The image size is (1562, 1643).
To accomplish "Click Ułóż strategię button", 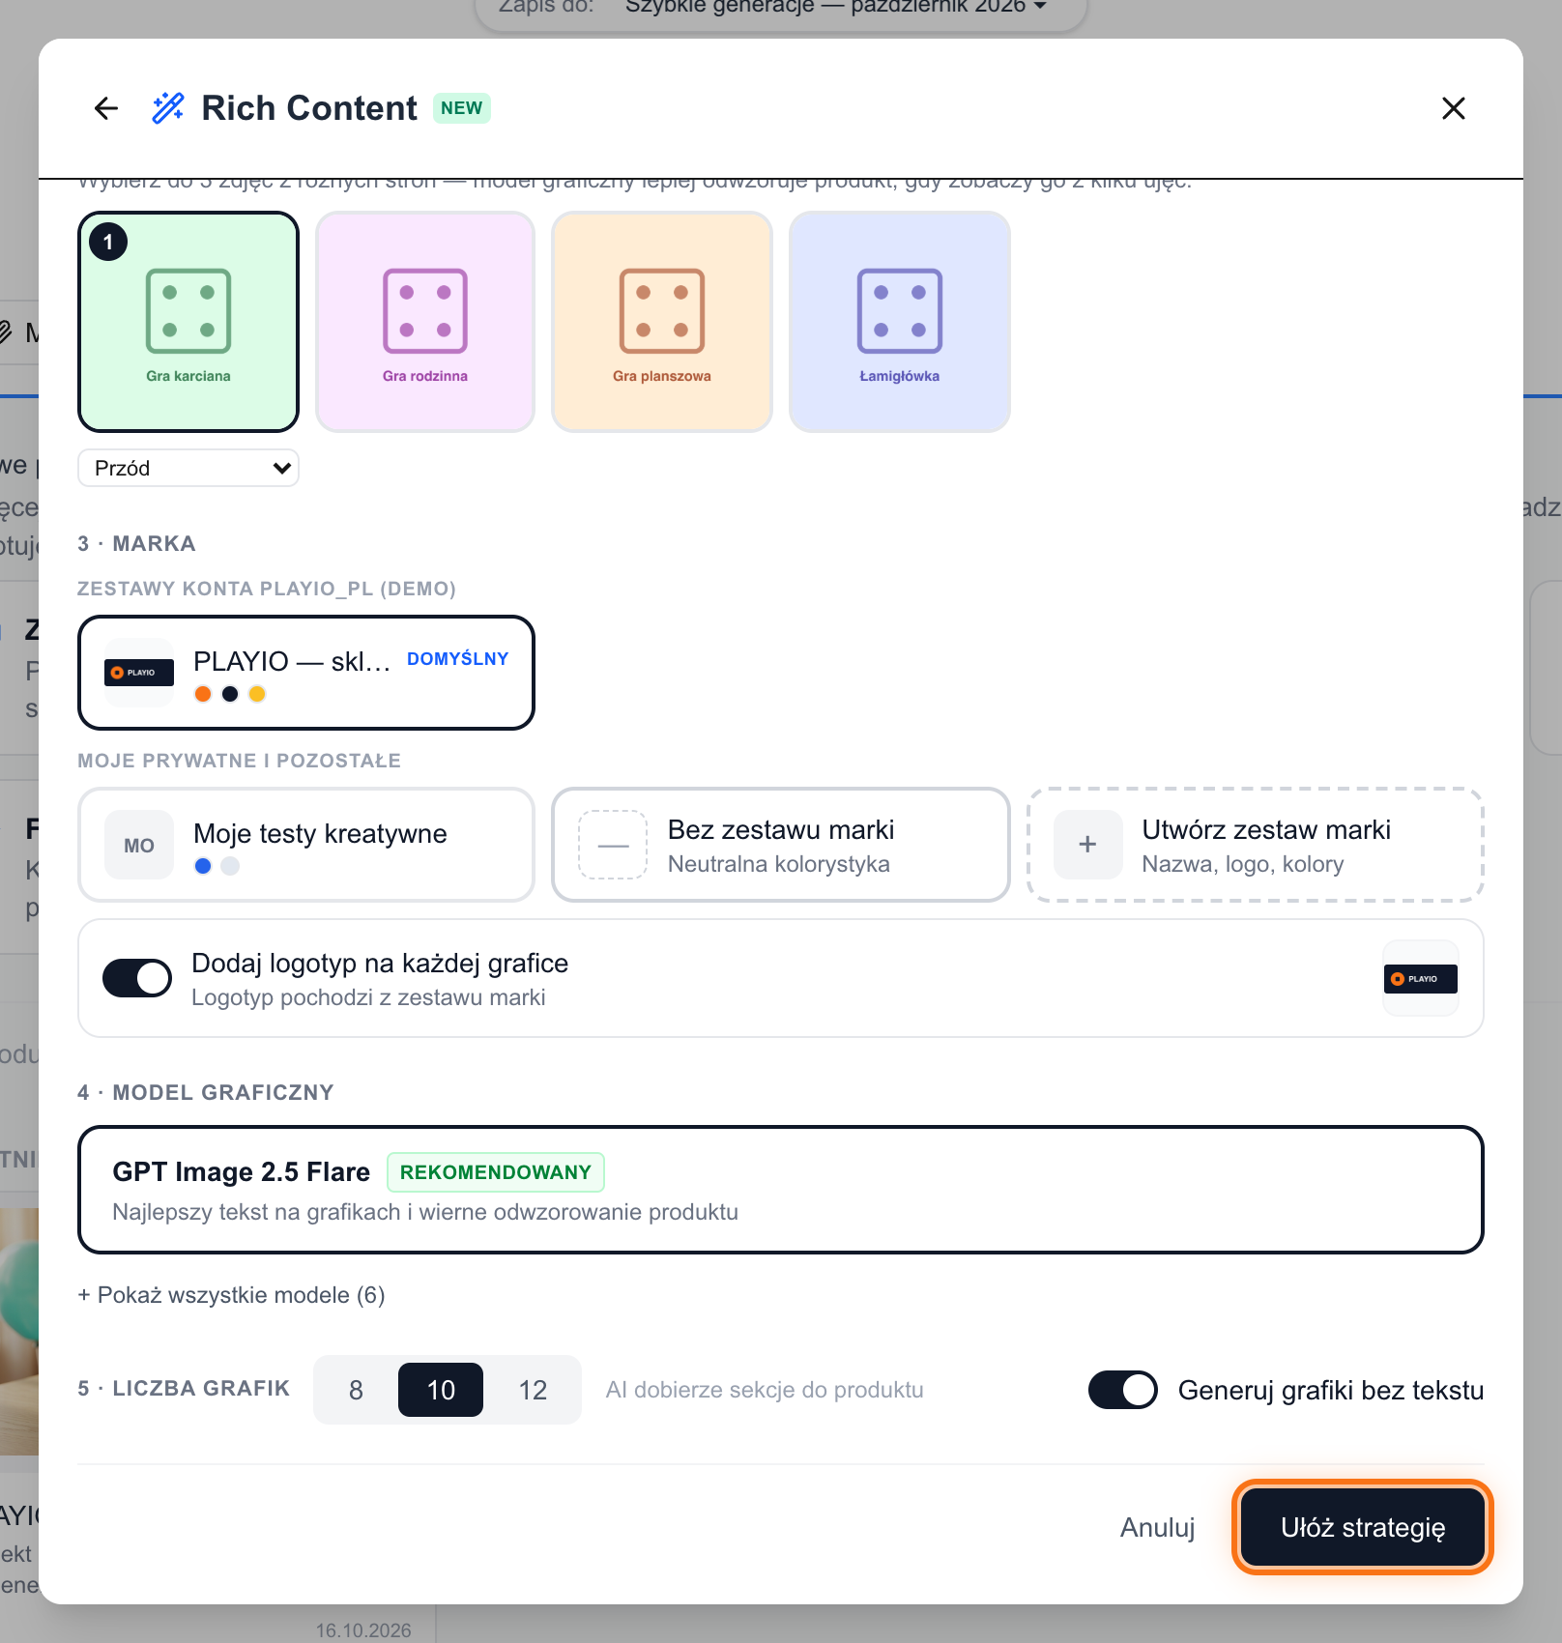I will (x=1363, y=1527).
